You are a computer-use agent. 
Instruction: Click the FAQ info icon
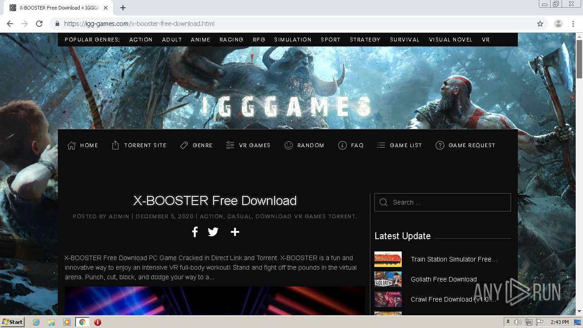pyautogui.click(x=343, y=145)
